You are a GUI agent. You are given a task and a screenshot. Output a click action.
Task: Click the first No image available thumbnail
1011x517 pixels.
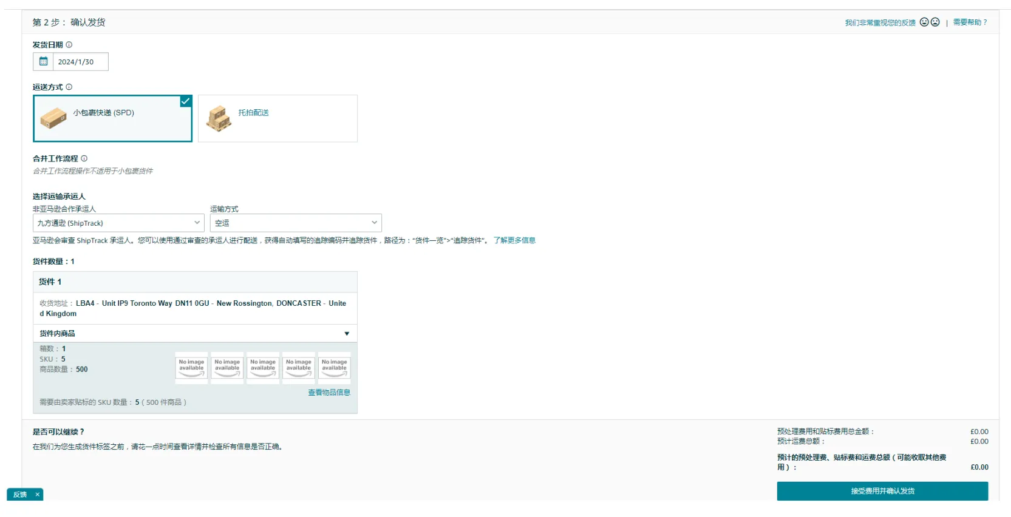pyautogui.click(x=191, y=368)
